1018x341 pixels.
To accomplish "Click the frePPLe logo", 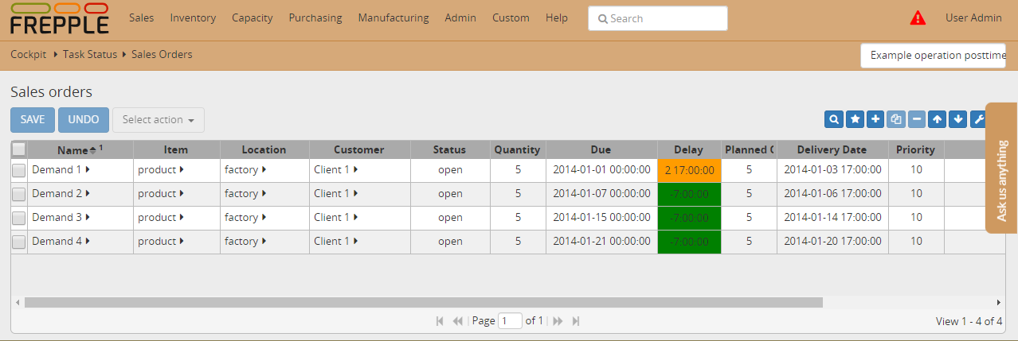I will click(60, 19).
